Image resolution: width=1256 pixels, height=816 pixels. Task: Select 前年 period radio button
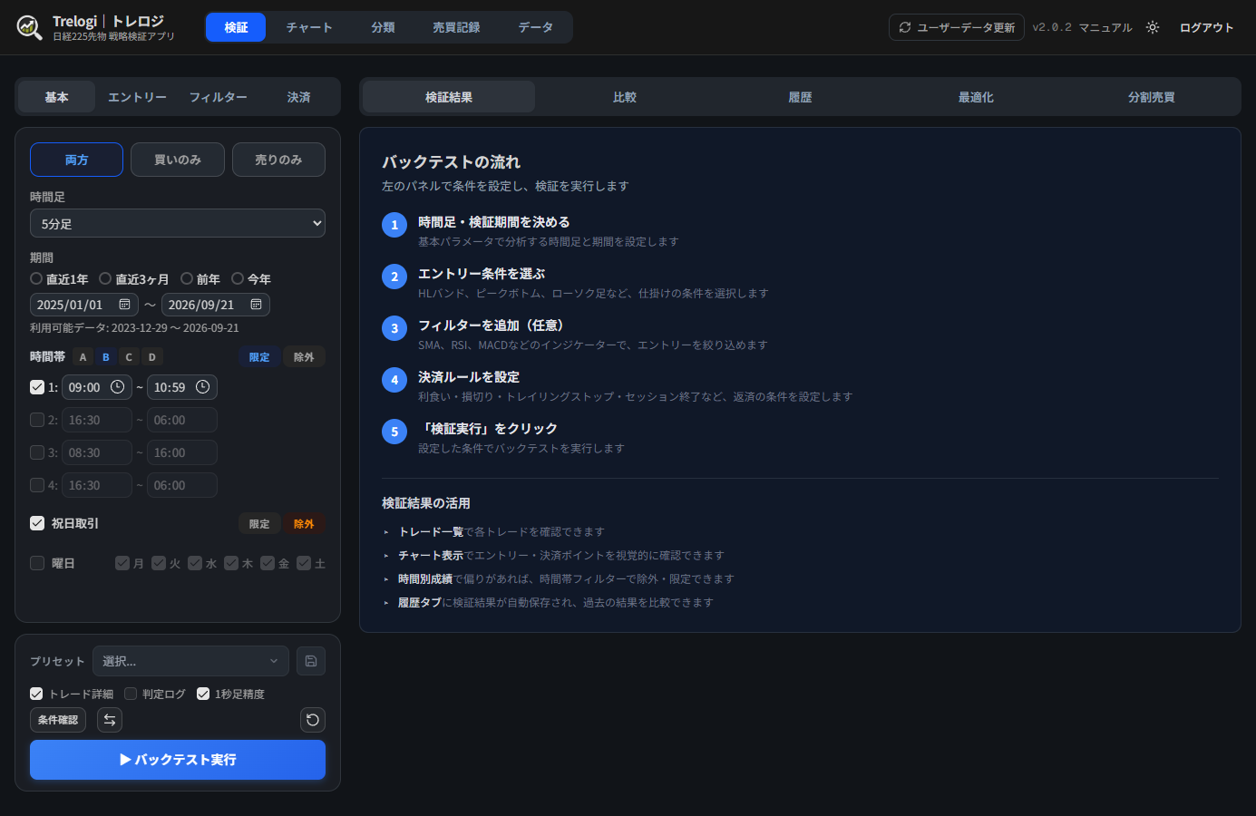187,278
